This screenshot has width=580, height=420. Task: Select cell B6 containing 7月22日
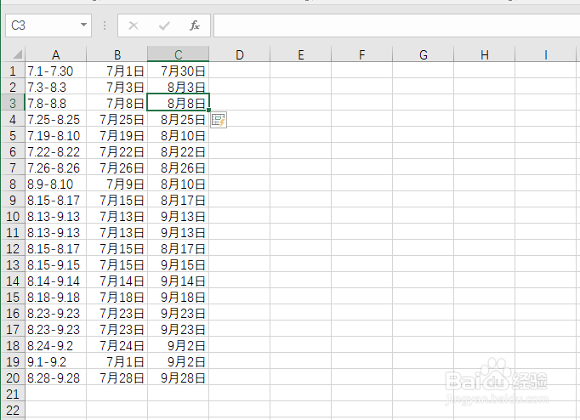117,151
